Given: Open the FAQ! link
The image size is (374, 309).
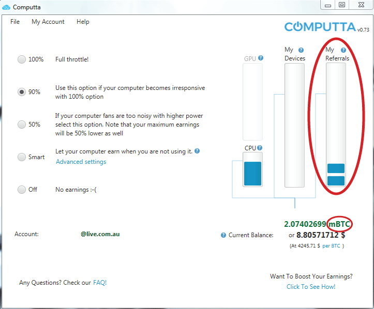Looking at the screenshot, I should tap(100, 283).
